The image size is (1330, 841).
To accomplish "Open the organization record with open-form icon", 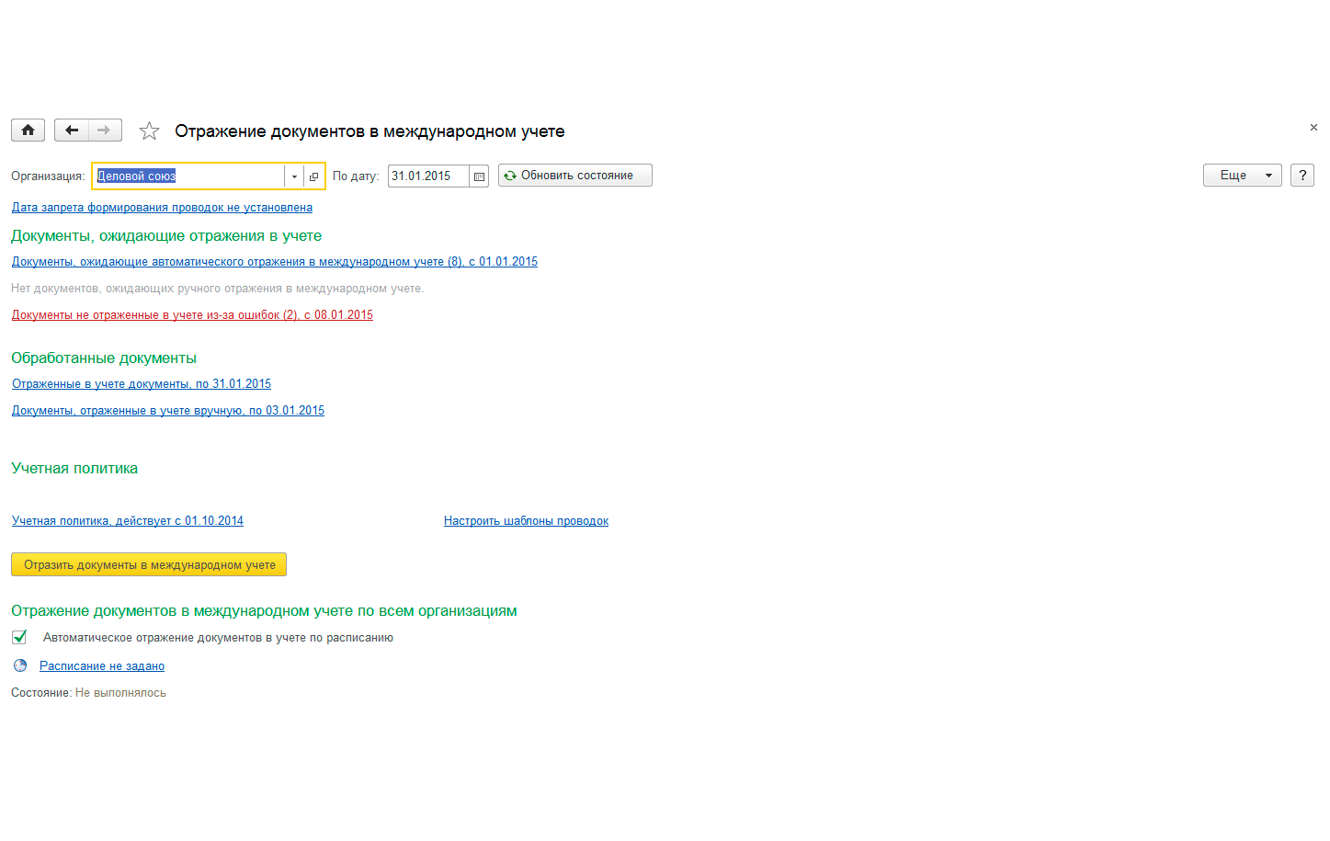I will [x=313, y=176].
